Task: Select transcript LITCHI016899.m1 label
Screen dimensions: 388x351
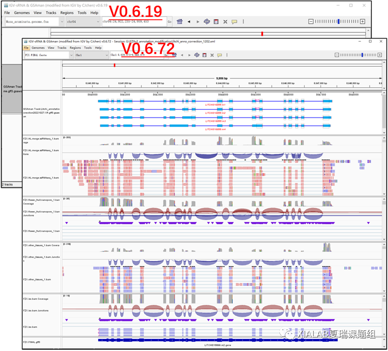Action: pos(215,105)
